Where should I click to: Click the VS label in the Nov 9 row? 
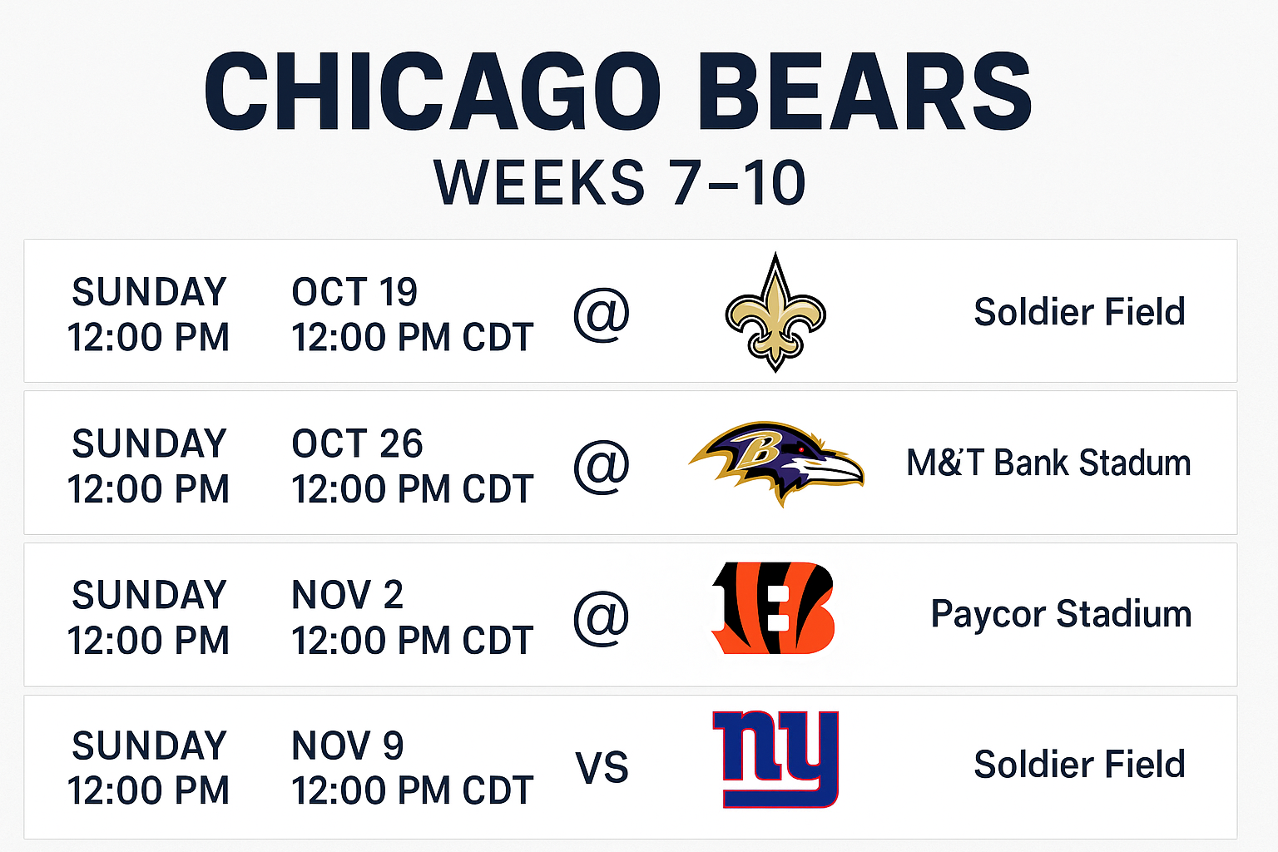coord(602,767)
